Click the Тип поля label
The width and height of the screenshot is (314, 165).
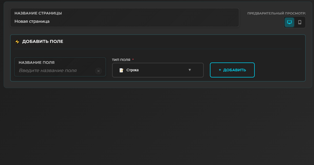pos(121,60)
